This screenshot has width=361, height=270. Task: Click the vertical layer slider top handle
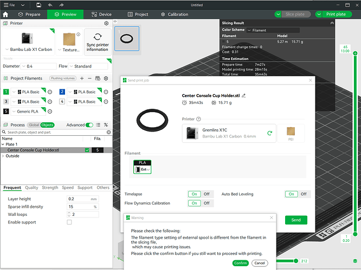(355, 54)
